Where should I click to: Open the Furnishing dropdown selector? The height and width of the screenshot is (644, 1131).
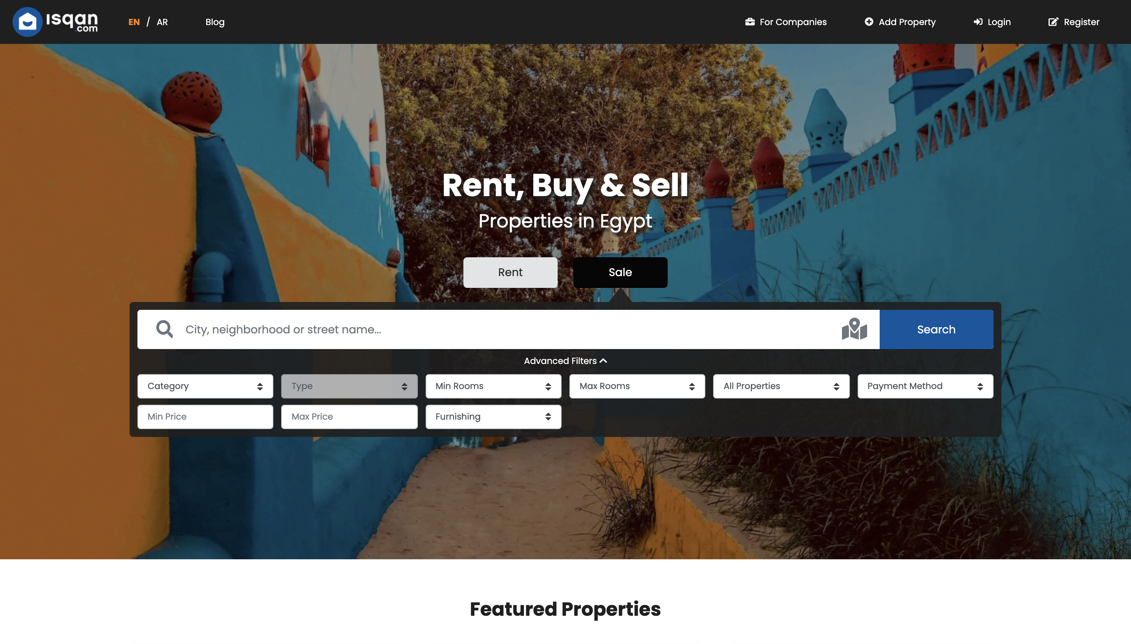click(493, 417)
